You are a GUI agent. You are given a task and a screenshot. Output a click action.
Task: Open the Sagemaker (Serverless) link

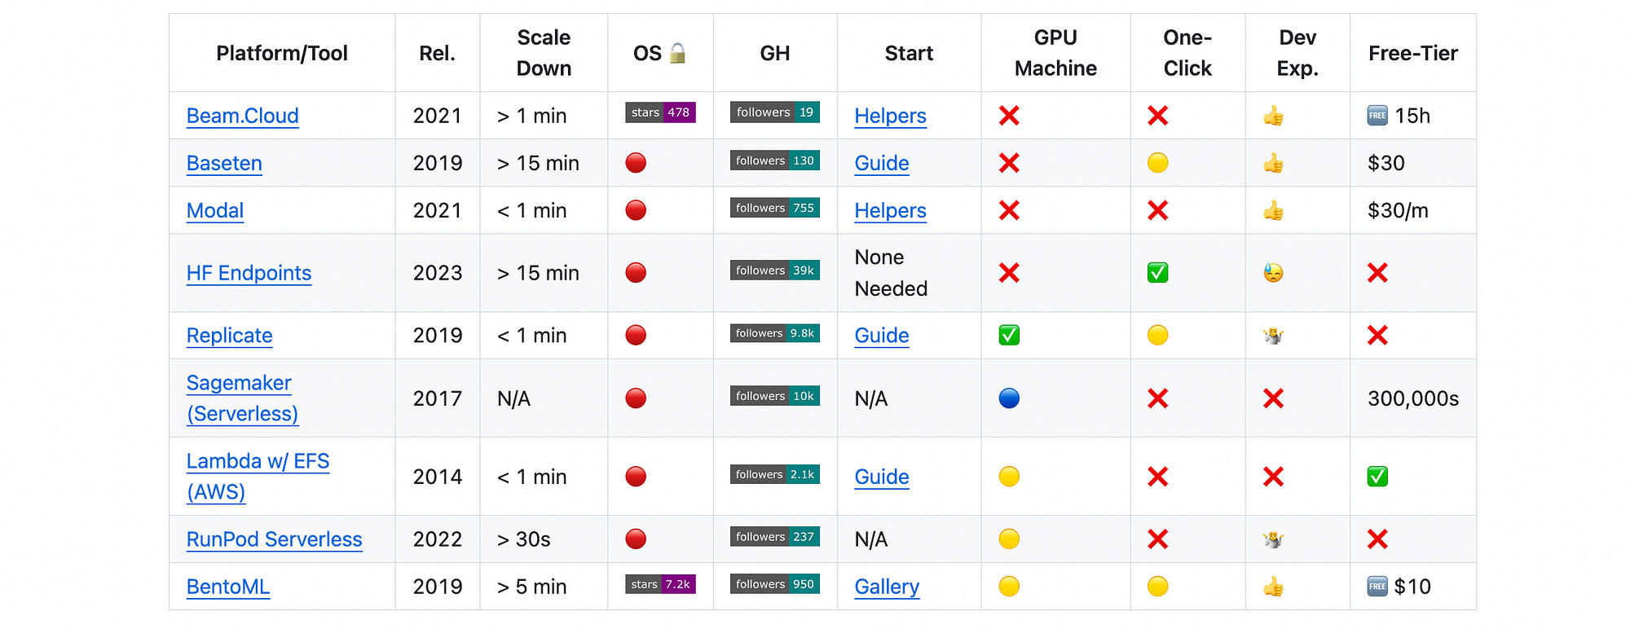click(242, 398)
